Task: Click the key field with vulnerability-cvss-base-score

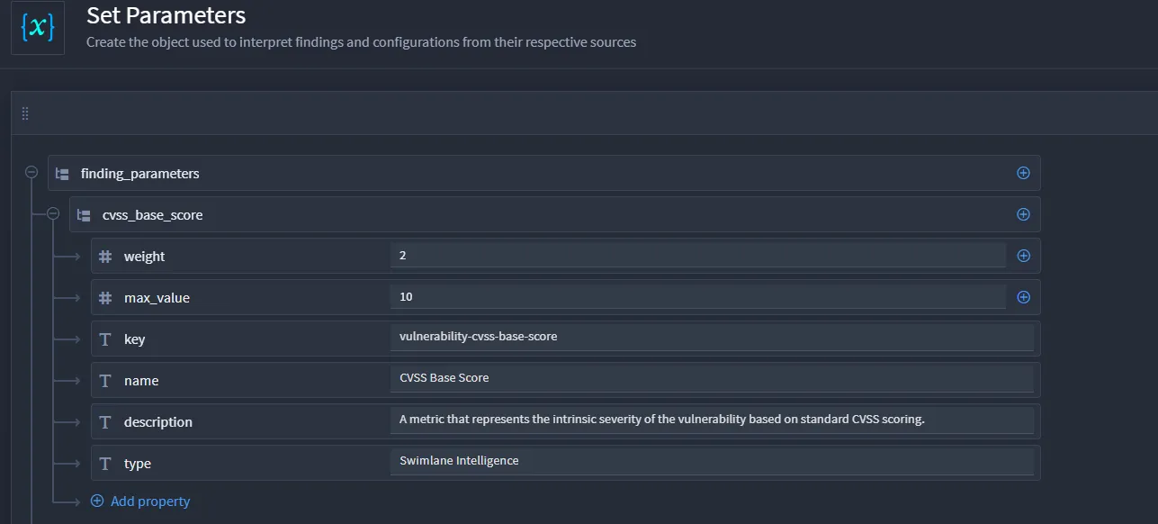Action: pos(712,338)
